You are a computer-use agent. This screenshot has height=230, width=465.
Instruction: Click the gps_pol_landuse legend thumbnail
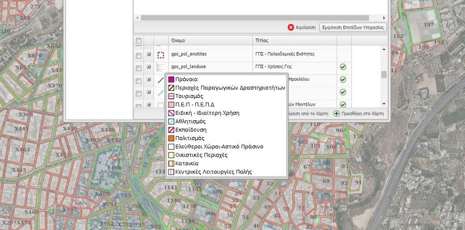pos(160,68)
